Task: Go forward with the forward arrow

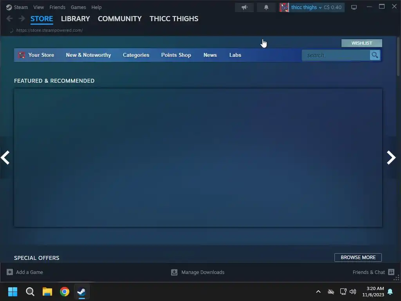Action: [x=22, y=18]
